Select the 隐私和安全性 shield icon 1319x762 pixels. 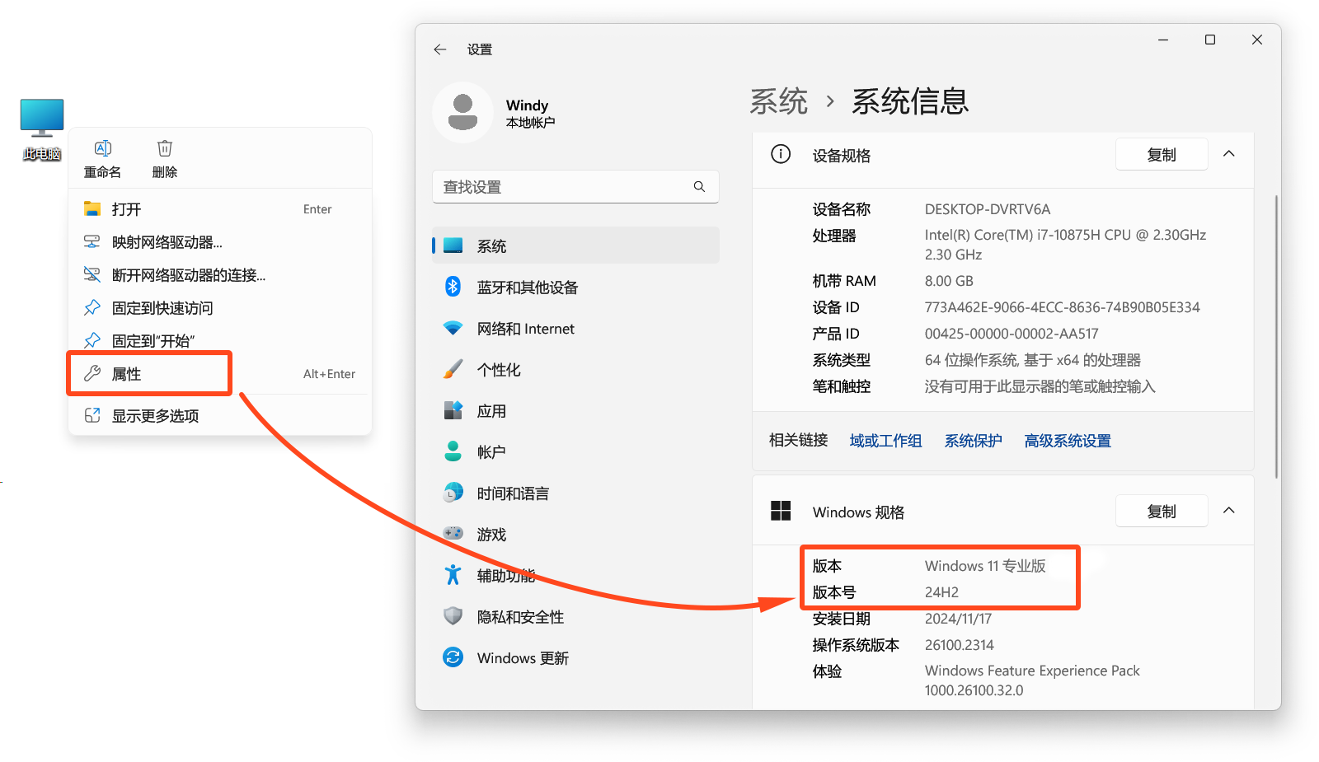click(x=453, y=616)
